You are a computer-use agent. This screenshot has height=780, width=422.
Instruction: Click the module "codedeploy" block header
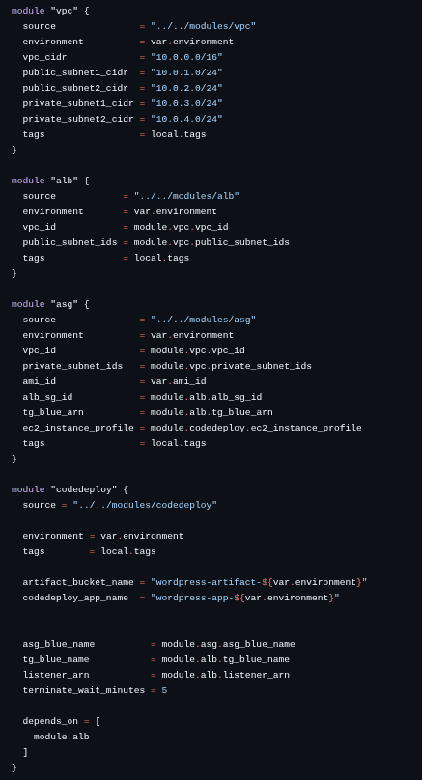(x=70, y=489)
